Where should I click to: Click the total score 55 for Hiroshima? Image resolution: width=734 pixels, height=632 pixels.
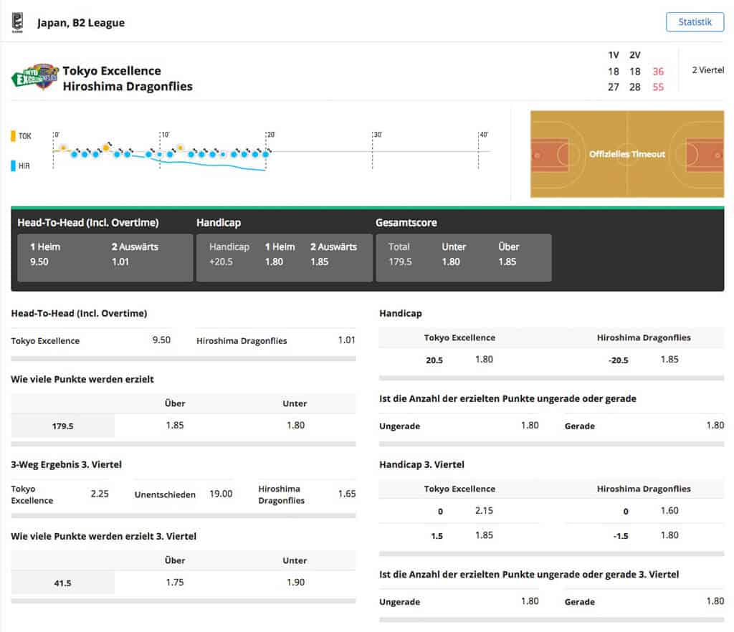coord(658,87)
